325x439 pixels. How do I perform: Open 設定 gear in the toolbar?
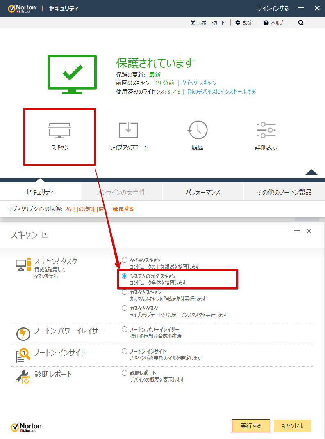[238, 23]
